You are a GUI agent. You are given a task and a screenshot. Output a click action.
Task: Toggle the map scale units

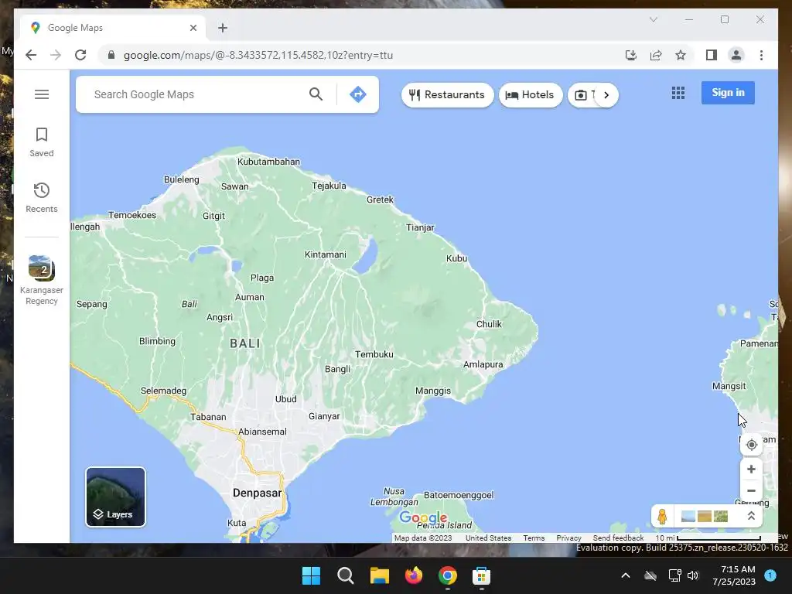click(708, 538)
